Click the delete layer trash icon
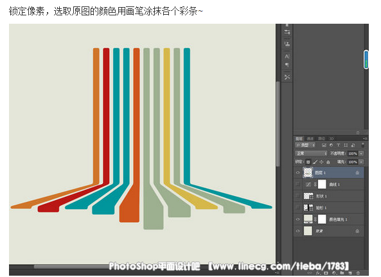The image size is (381, 277). tap(358, 273)
